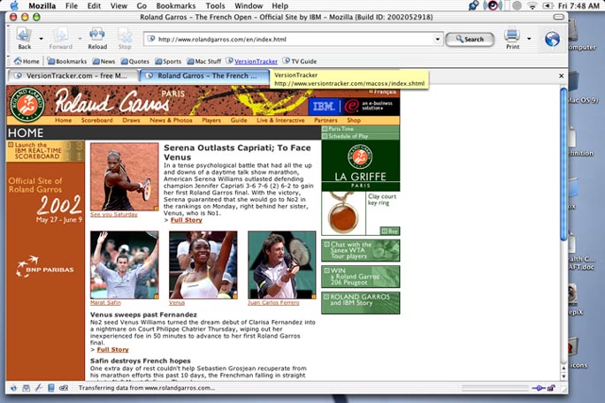Open the Forward history dropdown arrow
Image resolution: width=605 pixels, height=403 pixels.
pyautogui.click(x=80, y=39)
